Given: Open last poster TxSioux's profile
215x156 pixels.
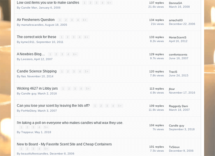Looking at the screenshot, I should (x=174, y=147).
